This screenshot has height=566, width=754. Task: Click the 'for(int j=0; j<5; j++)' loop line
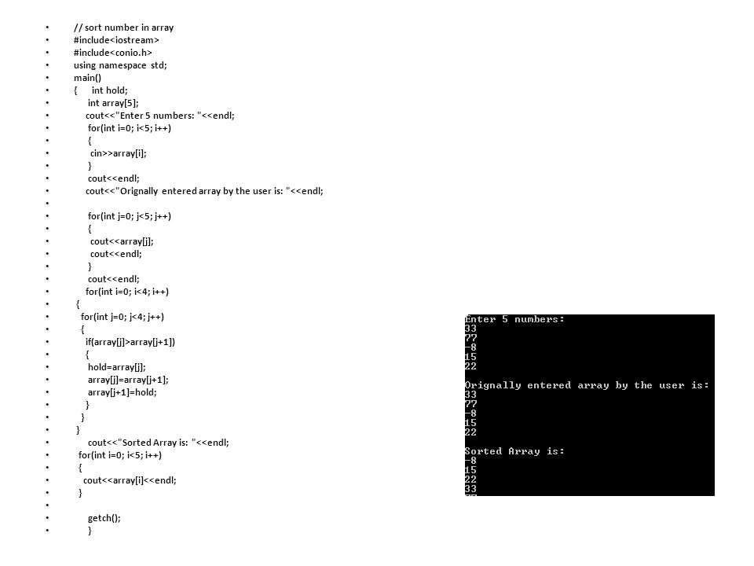(x=130, y=216)
